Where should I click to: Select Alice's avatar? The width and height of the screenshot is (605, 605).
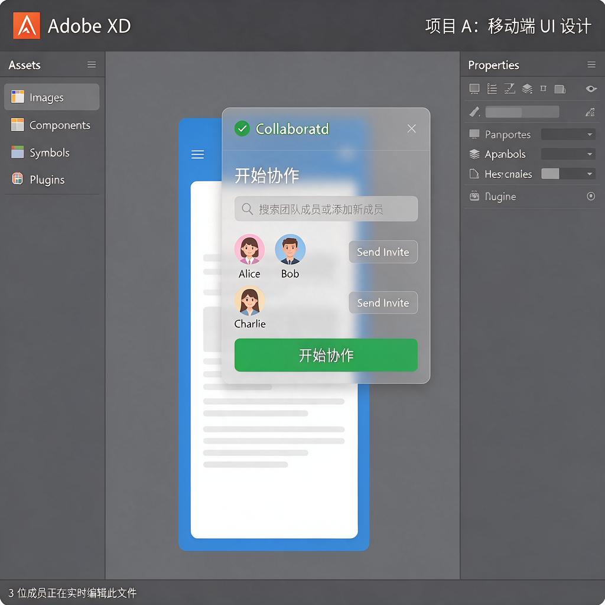coord(250,249)
